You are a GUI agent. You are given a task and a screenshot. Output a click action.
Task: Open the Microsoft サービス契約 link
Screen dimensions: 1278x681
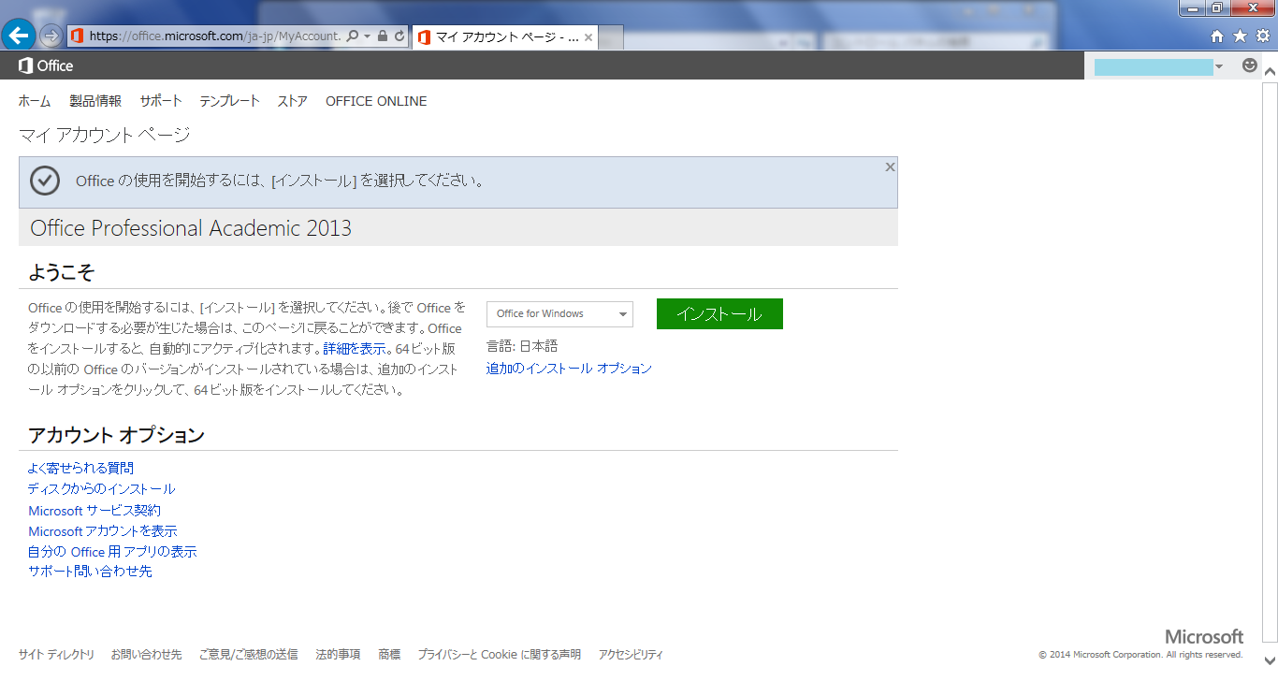point(94,511)
